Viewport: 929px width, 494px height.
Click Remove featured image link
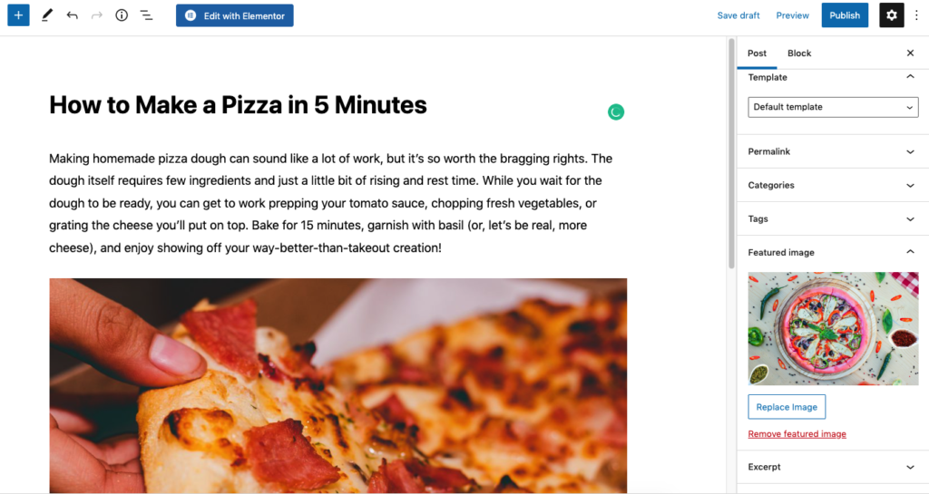coord(797,434)
